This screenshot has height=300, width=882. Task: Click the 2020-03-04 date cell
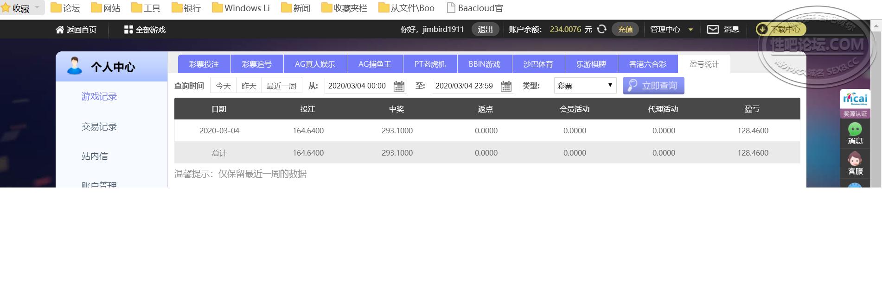pos(219,131)
